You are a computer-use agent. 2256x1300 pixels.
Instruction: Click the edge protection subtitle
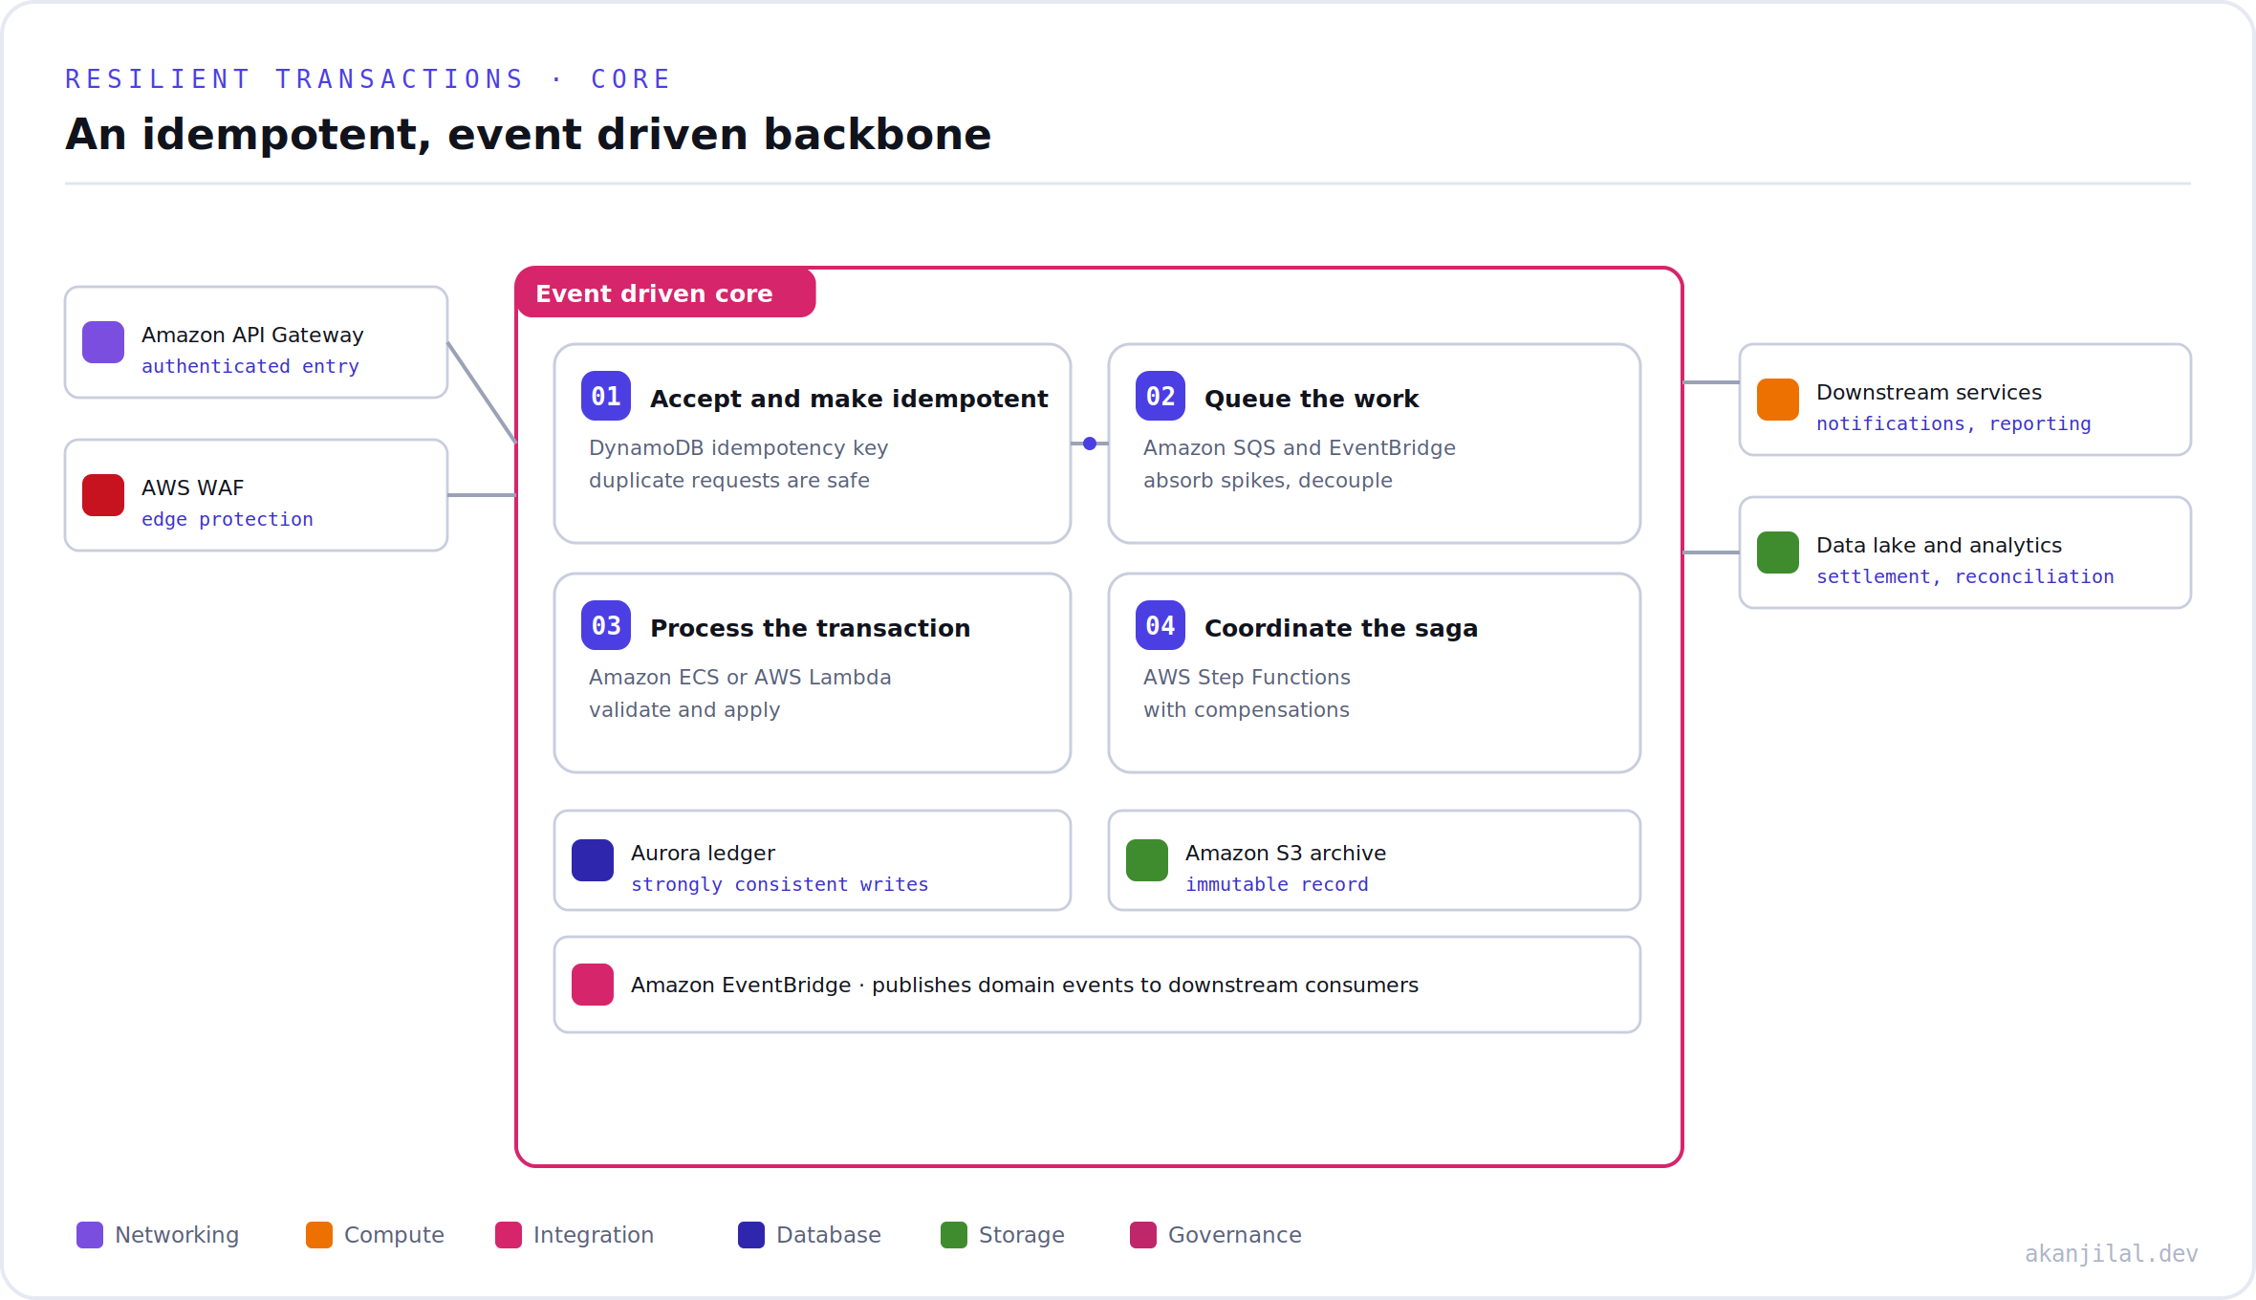click(x=228, y=519)
